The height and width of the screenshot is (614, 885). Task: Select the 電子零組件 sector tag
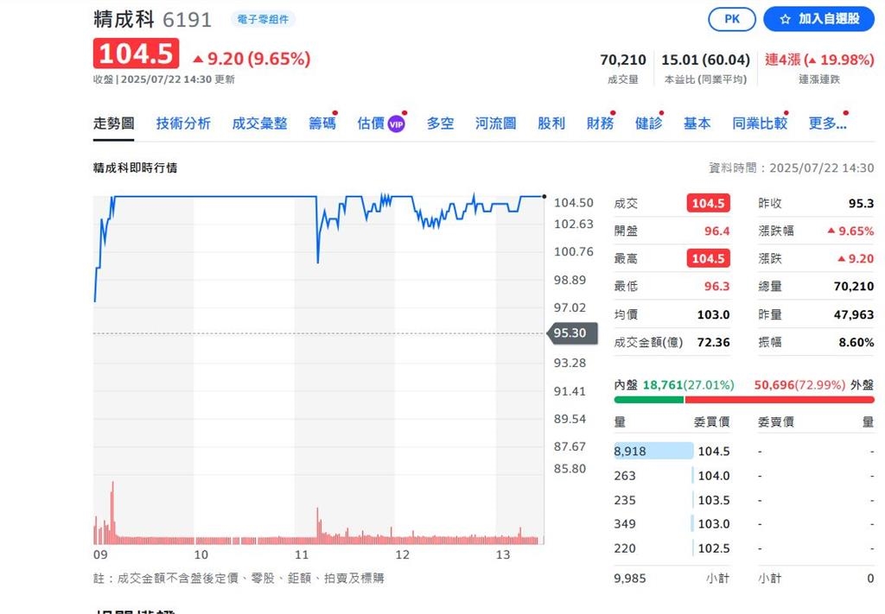tap(263, 17)
